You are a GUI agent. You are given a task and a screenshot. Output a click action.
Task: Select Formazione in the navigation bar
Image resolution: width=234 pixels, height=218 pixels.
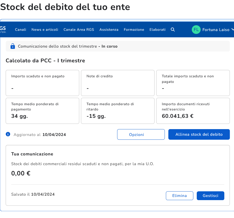click(x=134, y=30)
